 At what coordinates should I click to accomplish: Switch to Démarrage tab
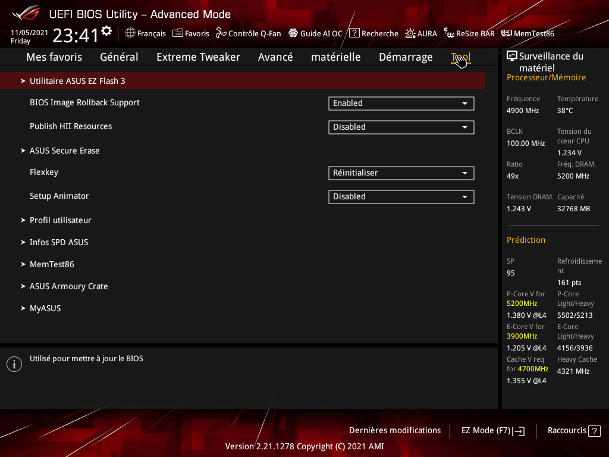point(406,57)
